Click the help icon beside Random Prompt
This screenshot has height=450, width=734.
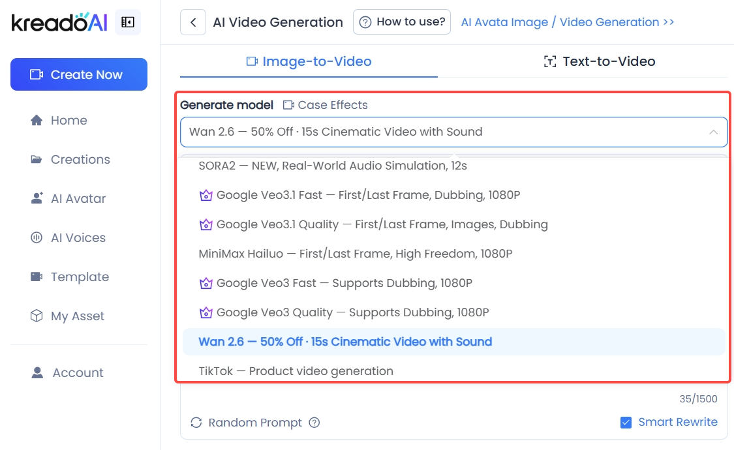(314, 423)
